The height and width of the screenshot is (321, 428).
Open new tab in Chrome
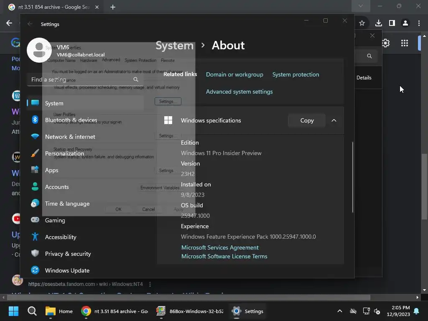113,7
